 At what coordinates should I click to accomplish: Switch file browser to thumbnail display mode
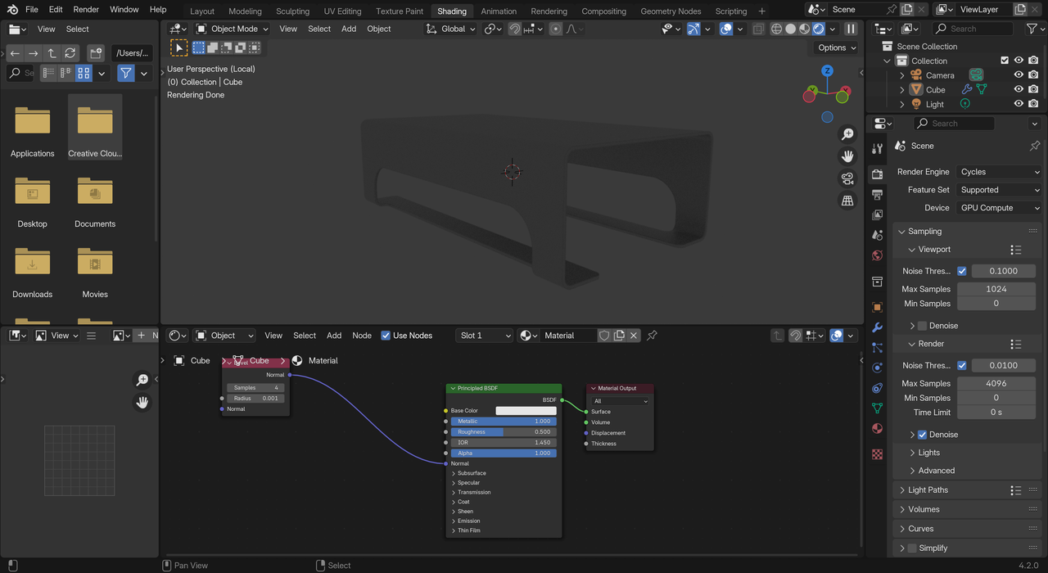click(84, 73)
